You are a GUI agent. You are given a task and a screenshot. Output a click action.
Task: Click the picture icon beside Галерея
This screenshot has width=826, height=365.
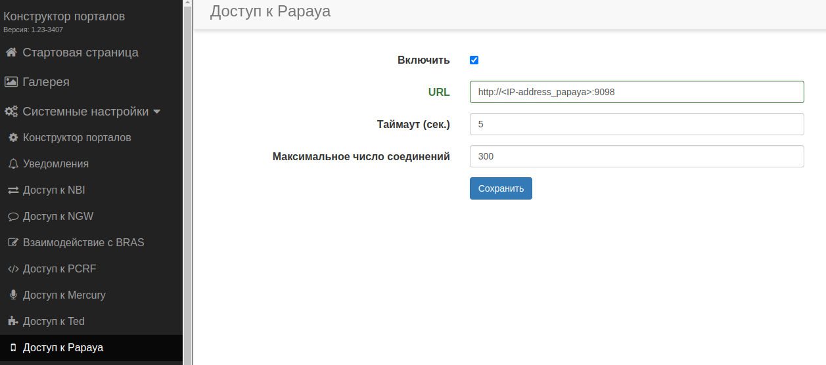point(11,82)
